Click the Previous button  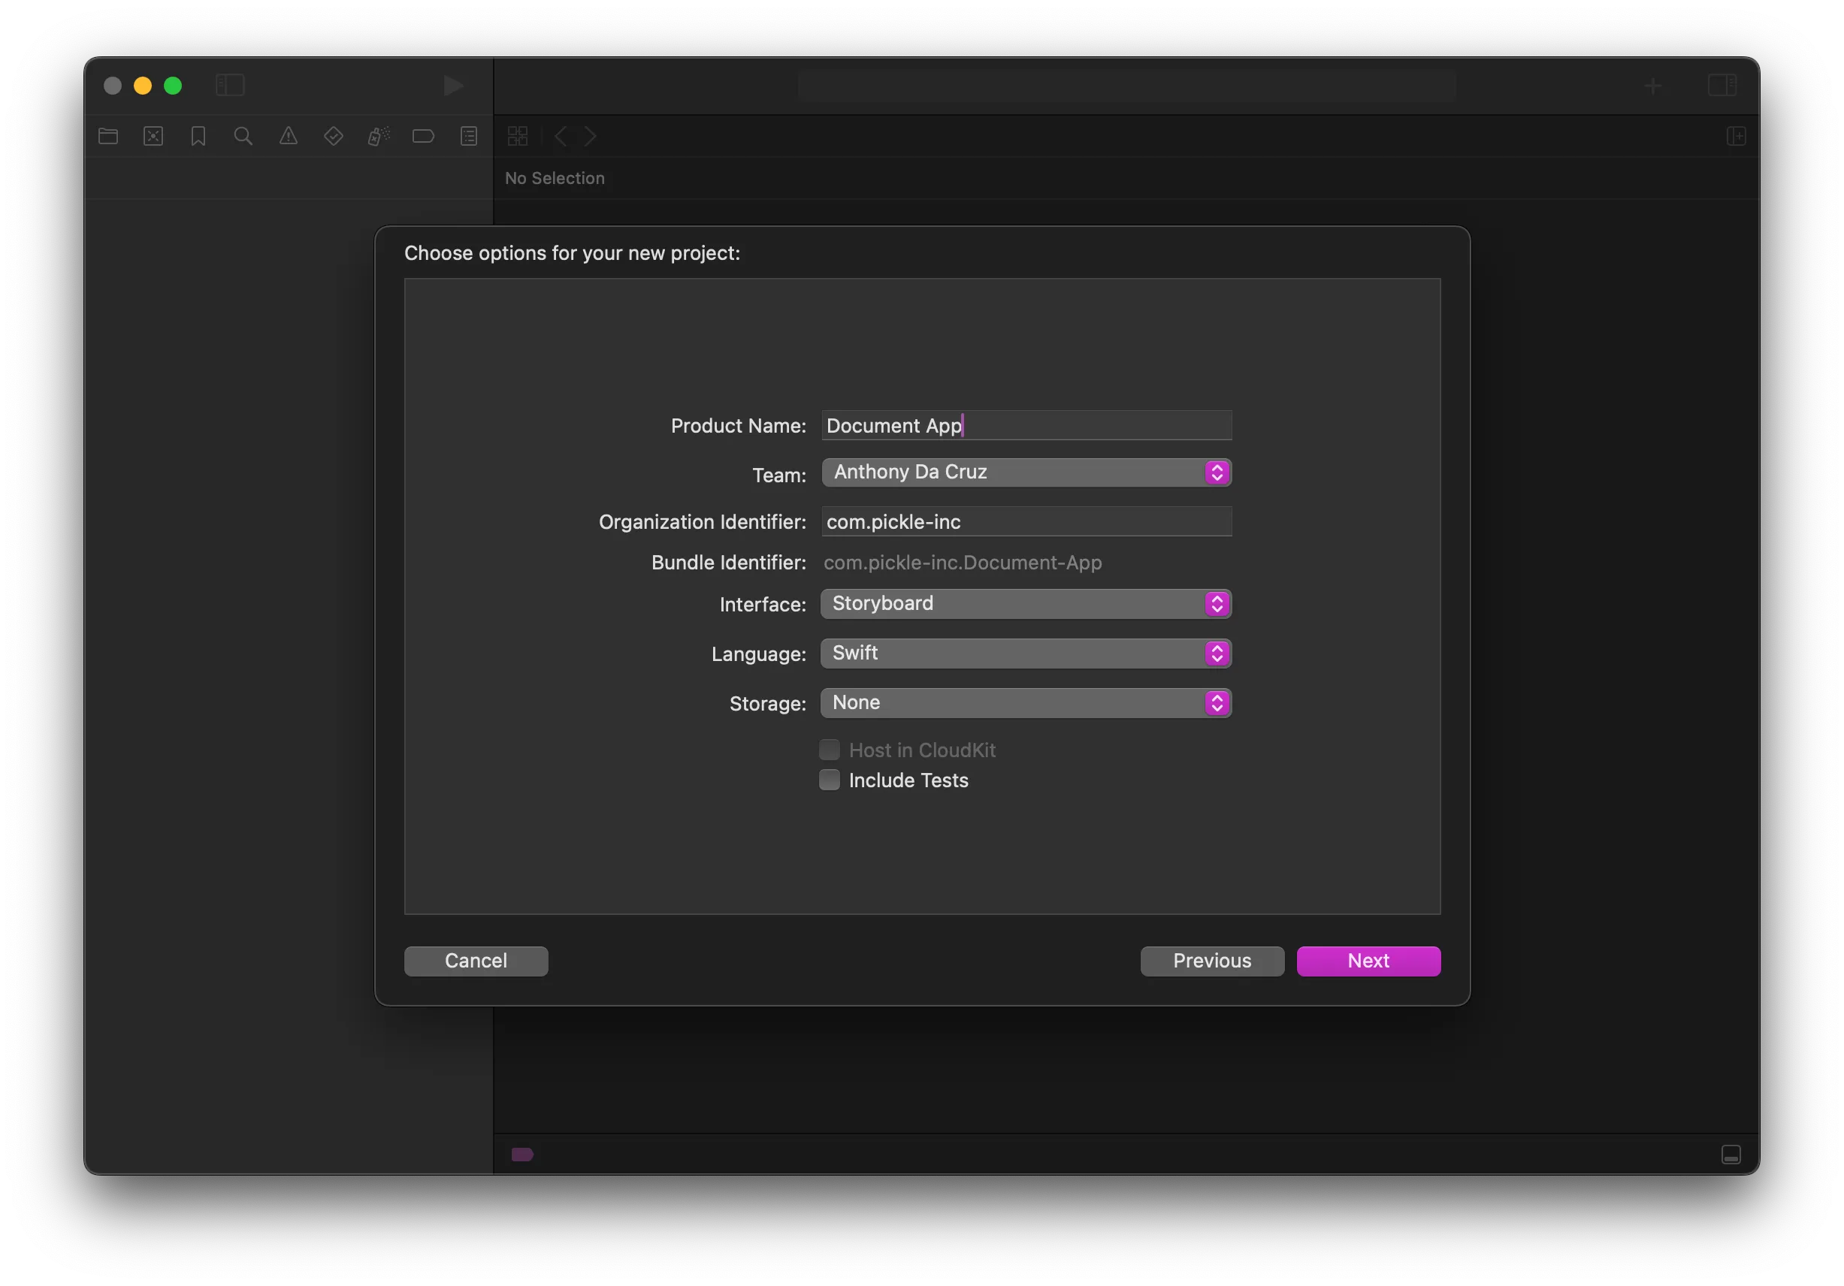coord(1211,961)
